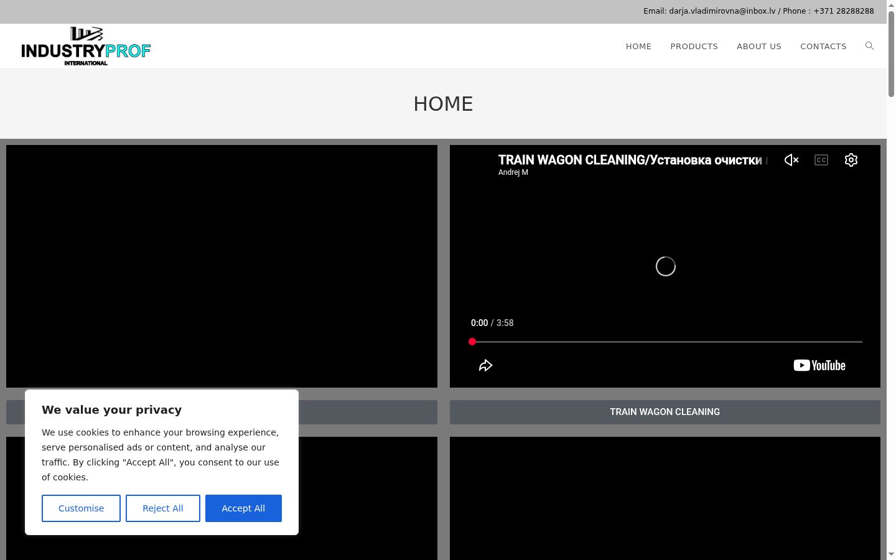Click the 0:00 / 3:58 time display
Screen dimensions: 896x560
tap(492, 323)
